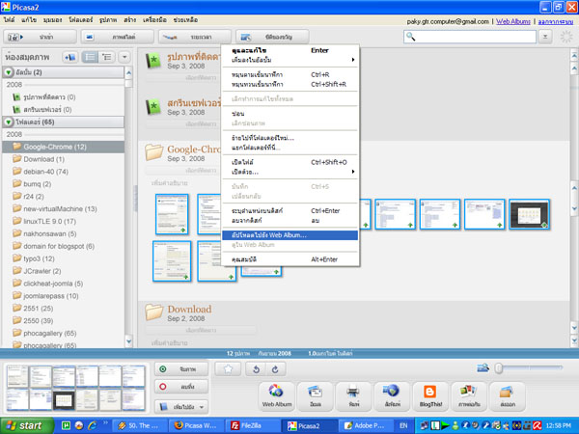Viewport: 579px width, 434px height.
Task: Click the green Hold button in the tray
Action: pos(181,369)
